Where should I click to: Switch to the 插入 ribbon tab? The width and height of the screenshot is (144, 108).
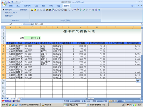18,6
